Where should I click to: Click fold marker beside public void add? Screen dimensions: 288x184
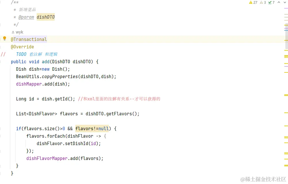point(1,62)
